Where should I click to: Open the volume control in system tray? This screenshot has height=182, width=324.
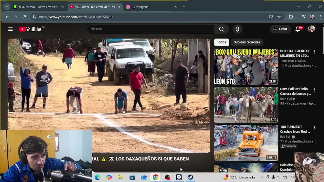(285, 177)
